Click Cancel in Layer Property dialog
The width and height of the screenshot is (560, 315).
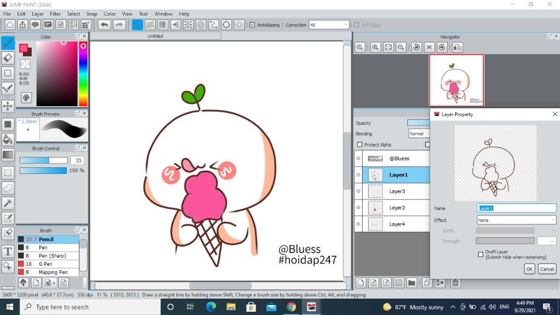point(547,269)
